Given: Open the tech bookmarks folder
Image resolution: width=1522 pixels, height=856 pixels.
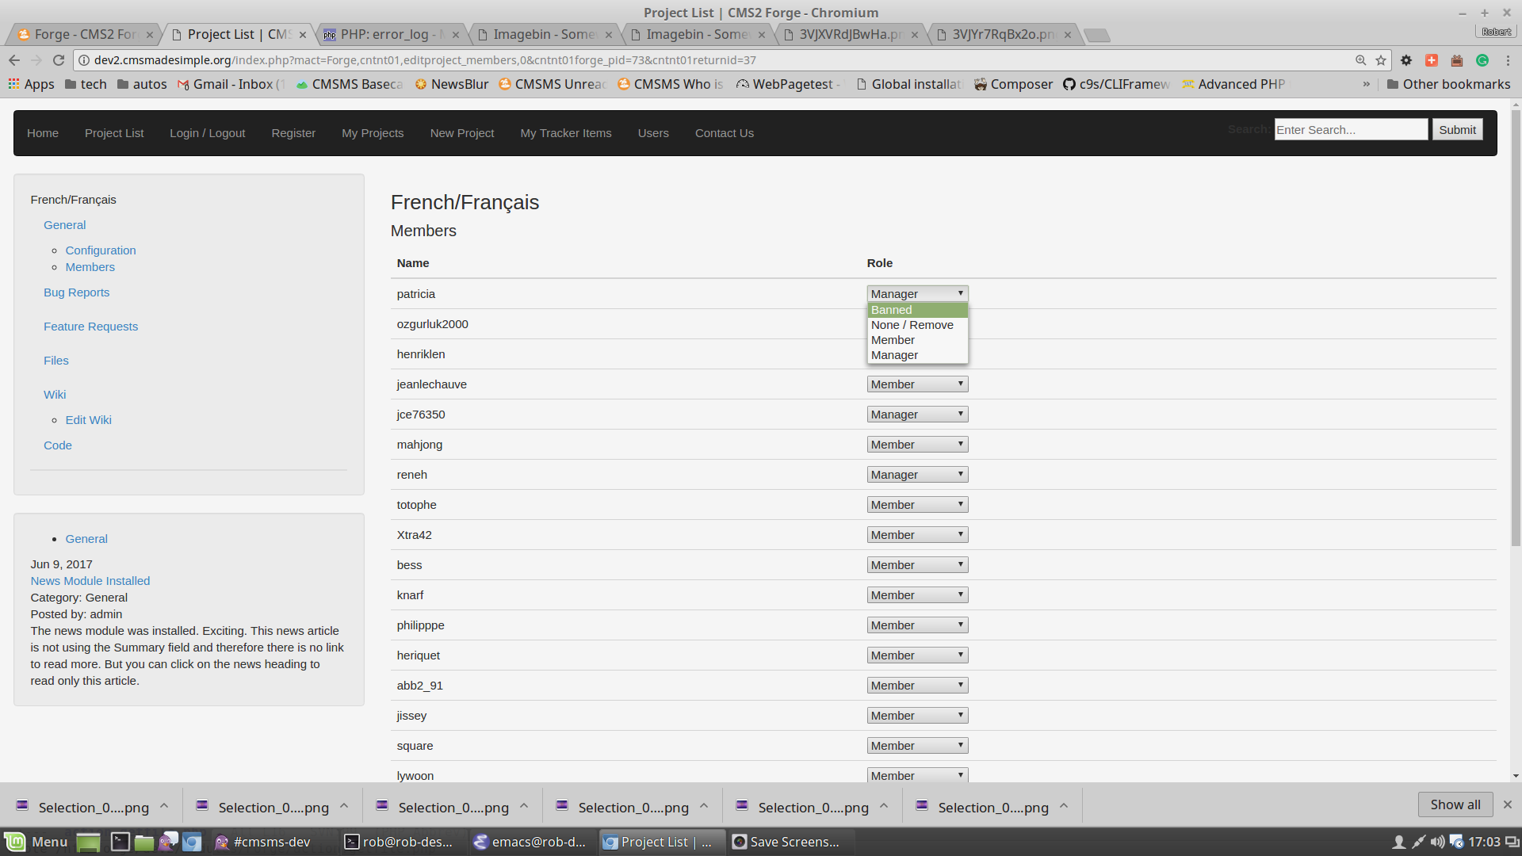Looking at the screenshot, I should [86, 84].
